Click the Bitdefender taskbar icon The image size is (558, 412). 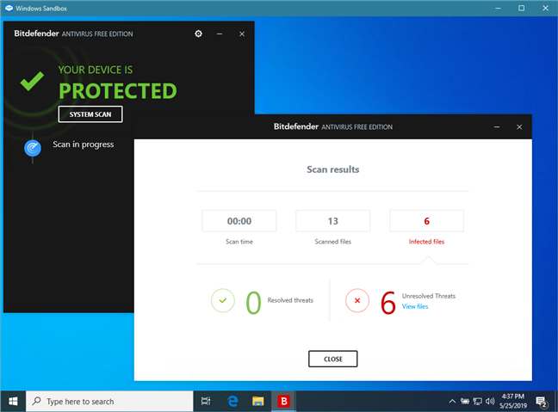(x=283, y=402)
